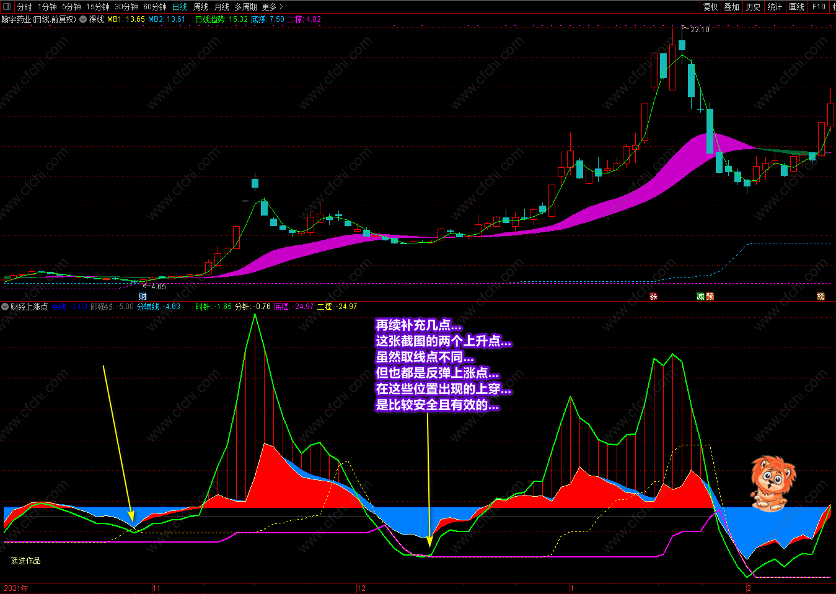Click the 叠加 overlay button
This screenshot has height=594, width=836.
click(x=732, y=7)
